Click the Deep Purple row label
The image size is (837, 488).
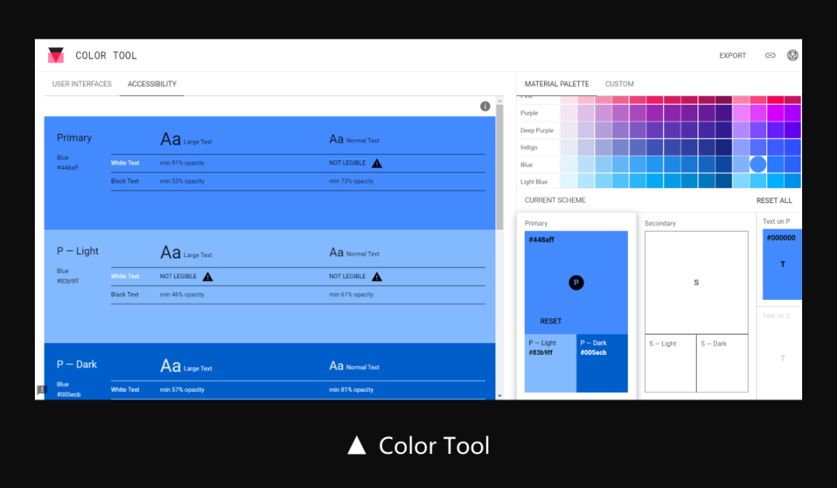coord(536,130)
